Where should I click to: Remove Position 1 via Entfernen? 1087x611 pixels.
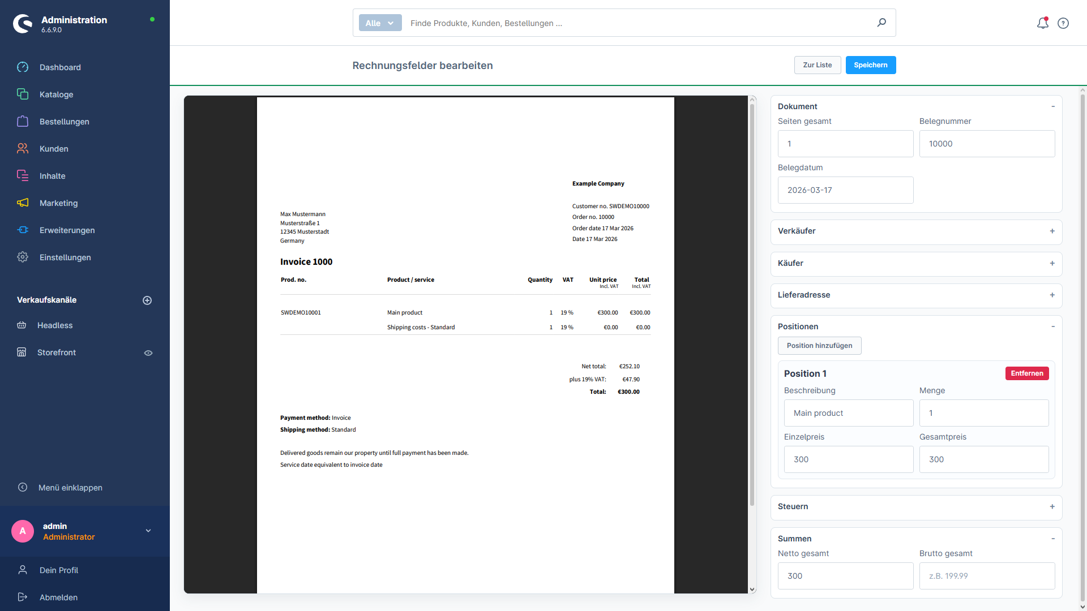point(1026,373)
